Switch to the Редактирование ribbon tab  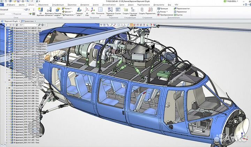pos(143,5)
